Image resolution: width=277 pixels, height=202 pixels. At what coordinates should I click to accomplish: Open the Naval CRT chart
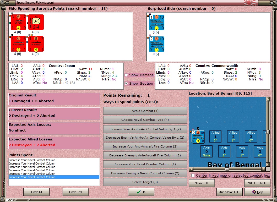tap(202, 183)
